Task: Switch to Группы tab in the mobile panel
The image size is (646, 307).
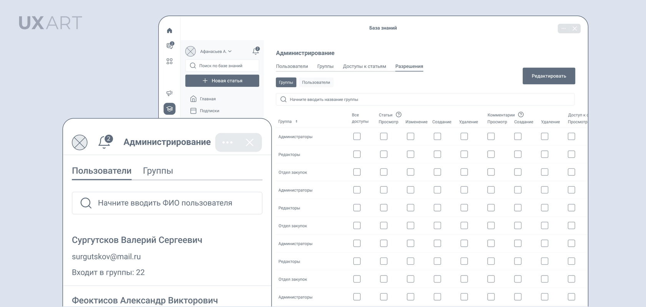Action: (158, 171)
